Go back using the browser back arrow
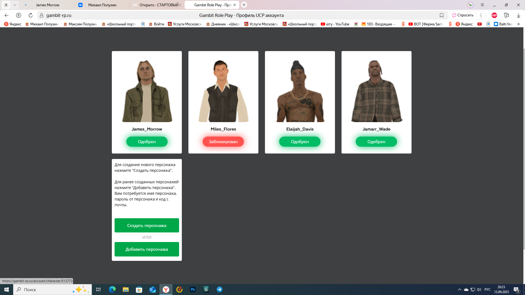This screenshot has height=295, width=525. coord(7,15)
